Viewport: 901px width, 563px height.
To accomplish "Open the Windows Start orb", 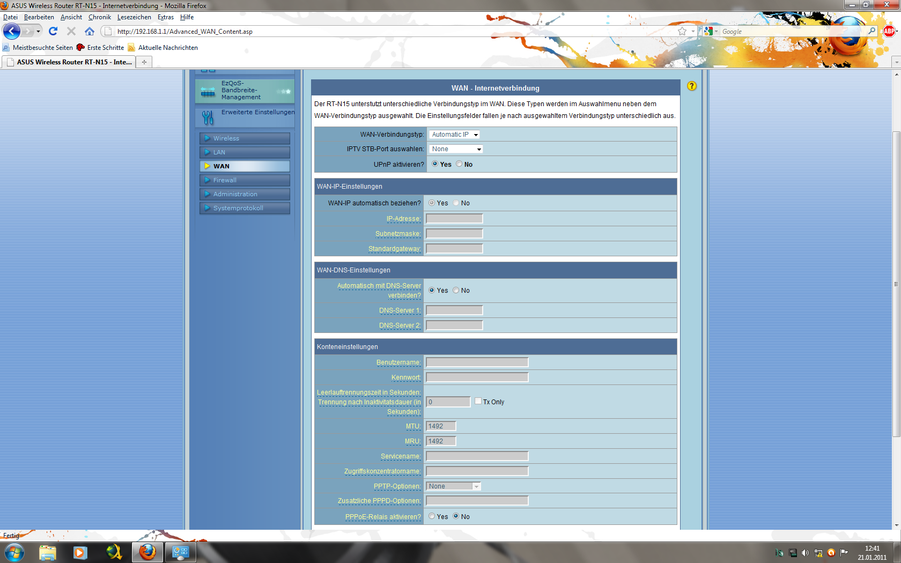I will click(x=14, y=552).
